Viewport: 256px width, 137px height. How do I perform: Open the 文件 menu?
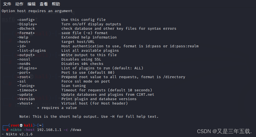pyautogui.click(x=7, y=4)
